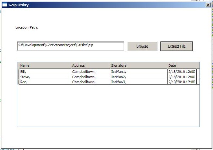
Task: Click the date cell in Bill's row
Action: tap(182, 71)
